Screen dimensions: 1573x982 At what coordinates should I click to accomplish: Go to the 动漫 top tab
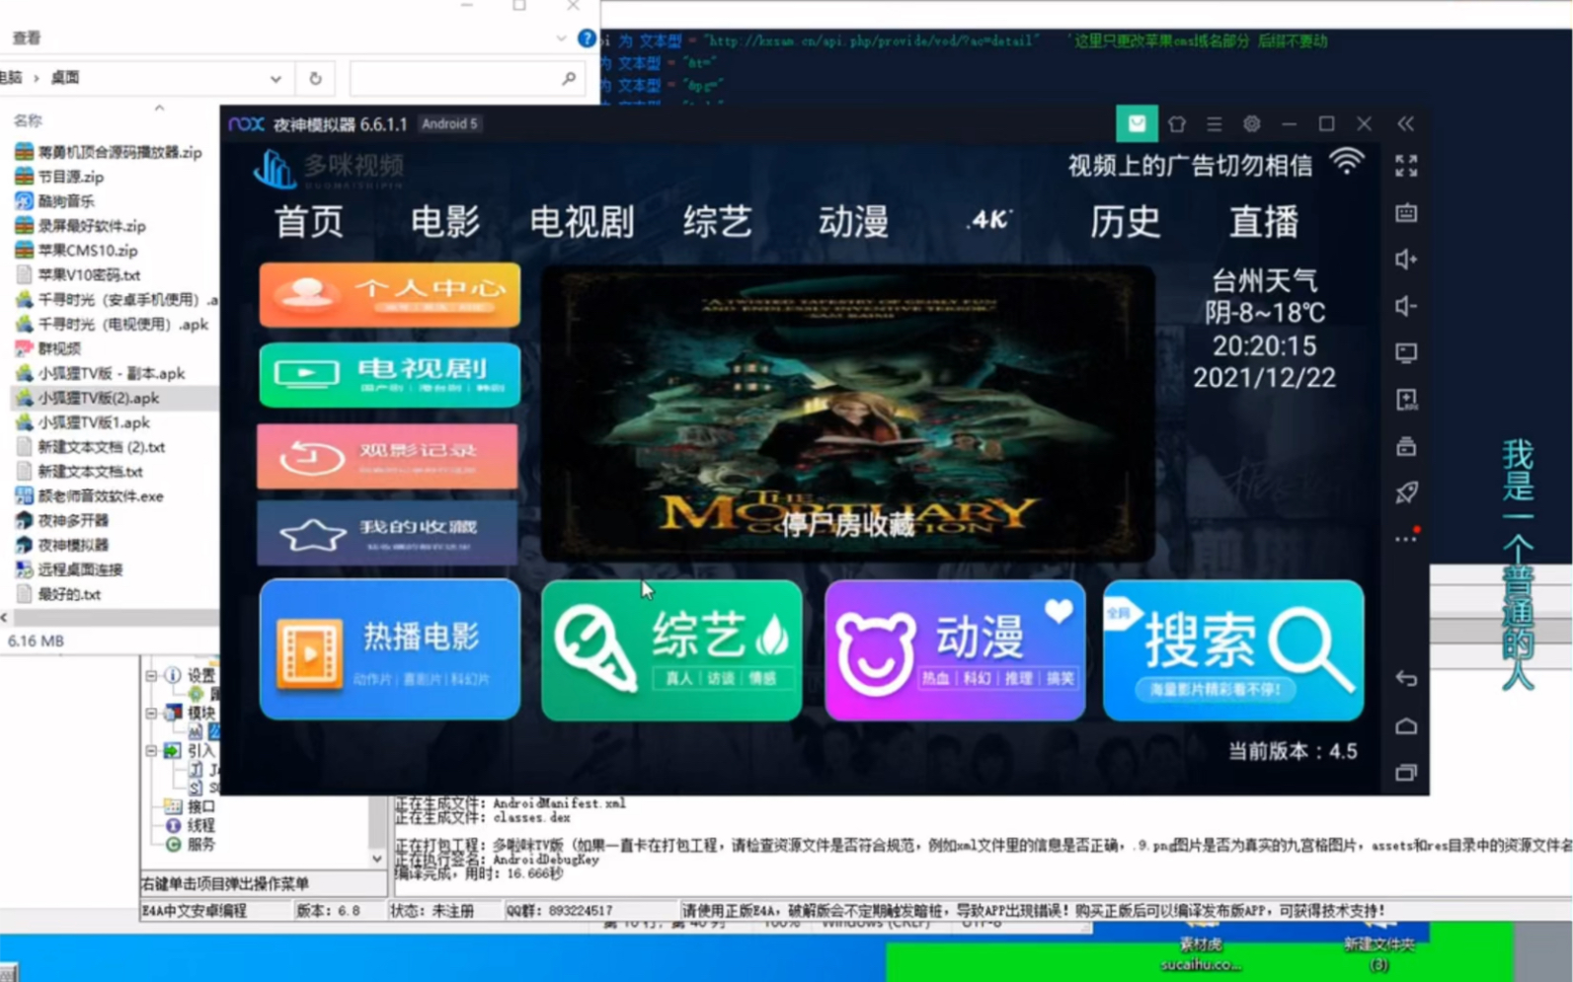click(854, 222)
